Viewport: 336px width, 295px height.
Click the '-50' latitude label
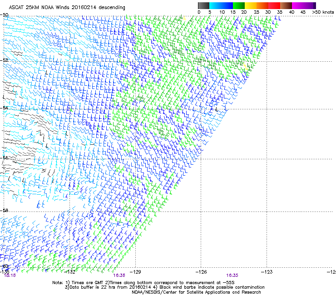pos(4,15)
